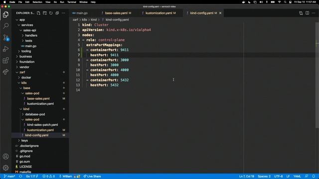
Task: Open the Accounts icon in activity bar
Action: coord(5,157)
